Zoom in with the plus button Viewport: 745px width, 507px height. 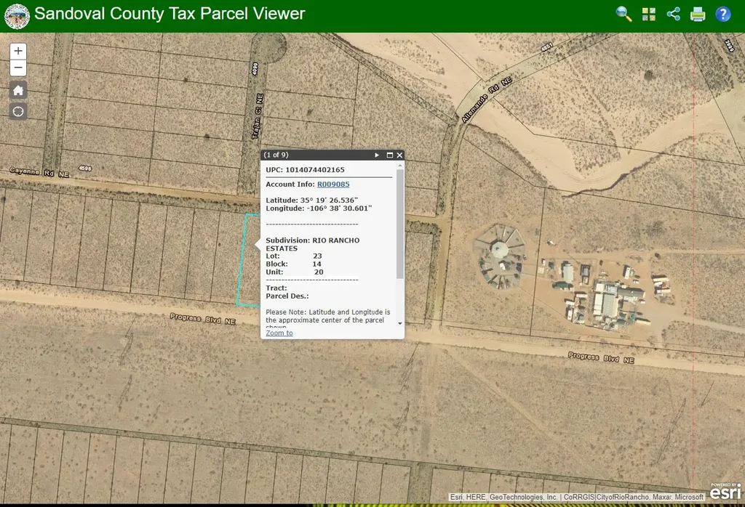[18, 52]
